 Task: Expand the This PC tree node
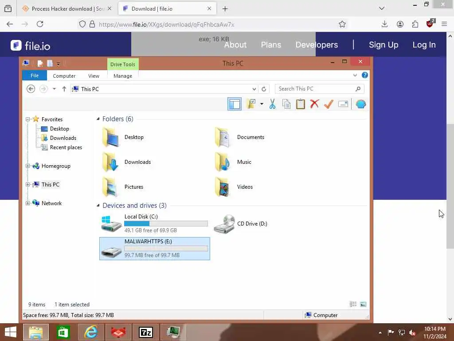[x=28, y=184]
